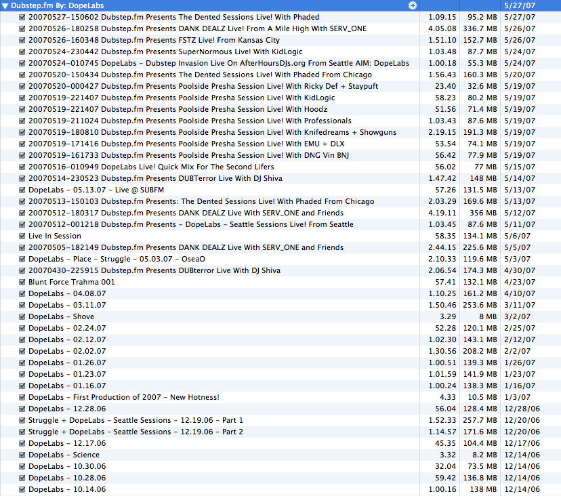Toggle checkbox for DopeLabs - Science
The width and height of the screenshot is (561, 496).
coord(22,455)
